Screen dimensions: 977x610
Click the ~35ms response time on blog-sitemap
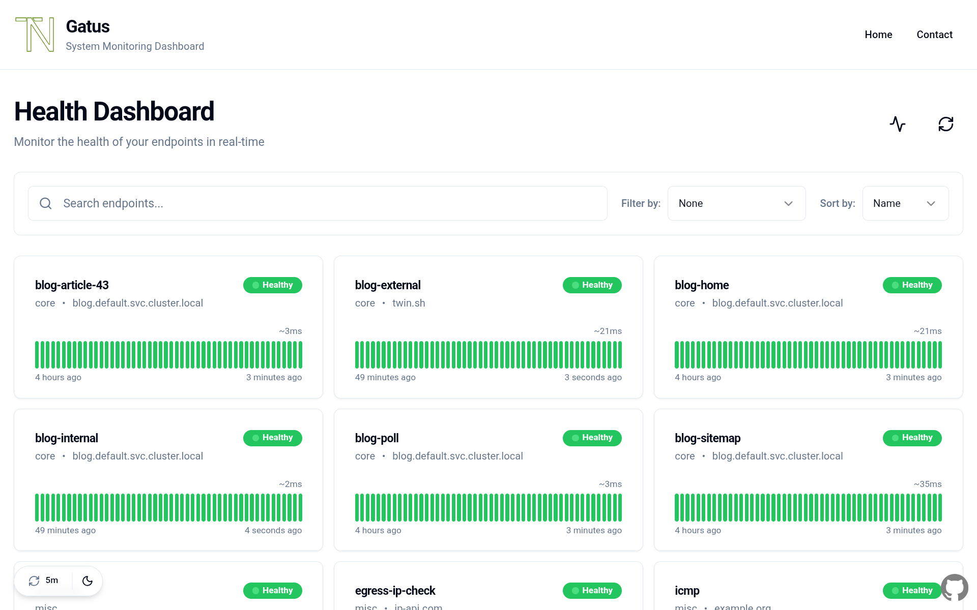(x=928, y=484)
